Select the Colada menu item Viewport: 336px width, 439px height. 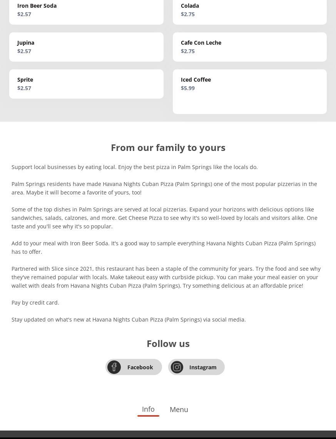tap(249, 10)
